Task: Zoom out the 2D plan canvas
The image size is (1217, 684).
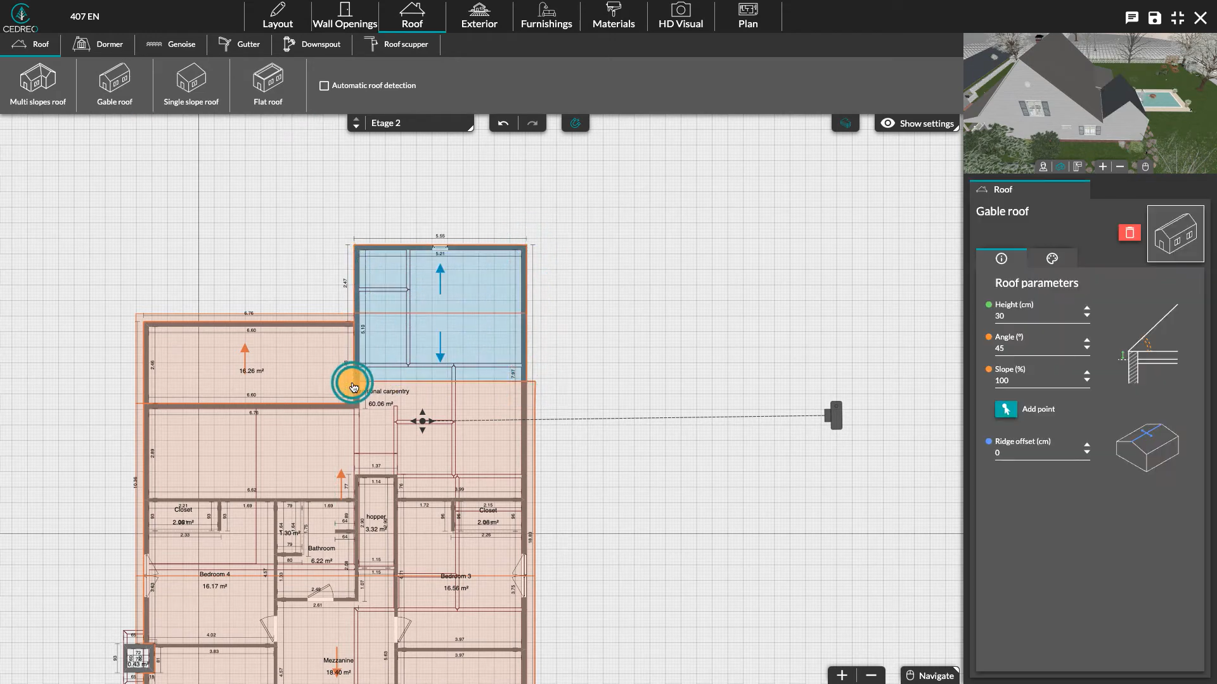Action: coord(871,675)
